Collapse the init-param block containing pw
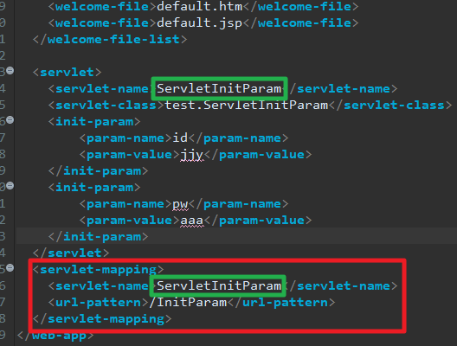The width and height of the screenshot is (457, 346). 10,185
